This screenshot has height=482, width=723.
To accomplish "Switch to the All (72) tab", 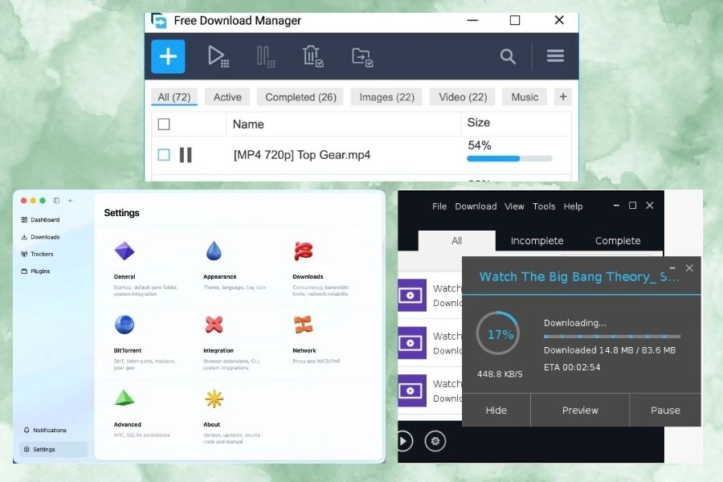I will coord(174,97).
